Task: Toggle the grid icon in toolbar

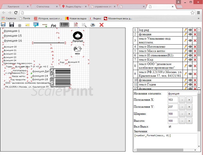Action: [x=20, y=25]
